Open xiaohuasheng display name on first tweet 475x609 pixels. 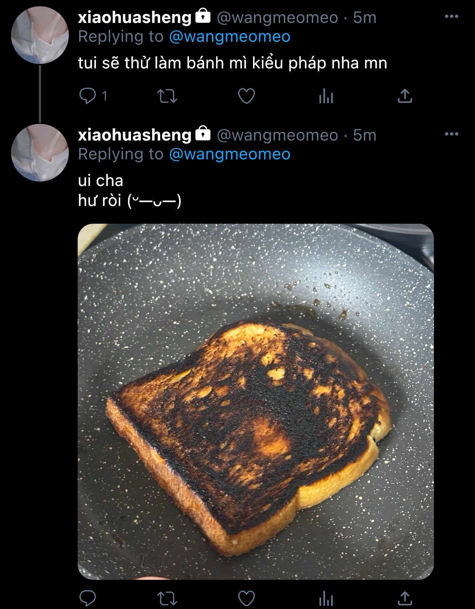(x=135, y=17)
